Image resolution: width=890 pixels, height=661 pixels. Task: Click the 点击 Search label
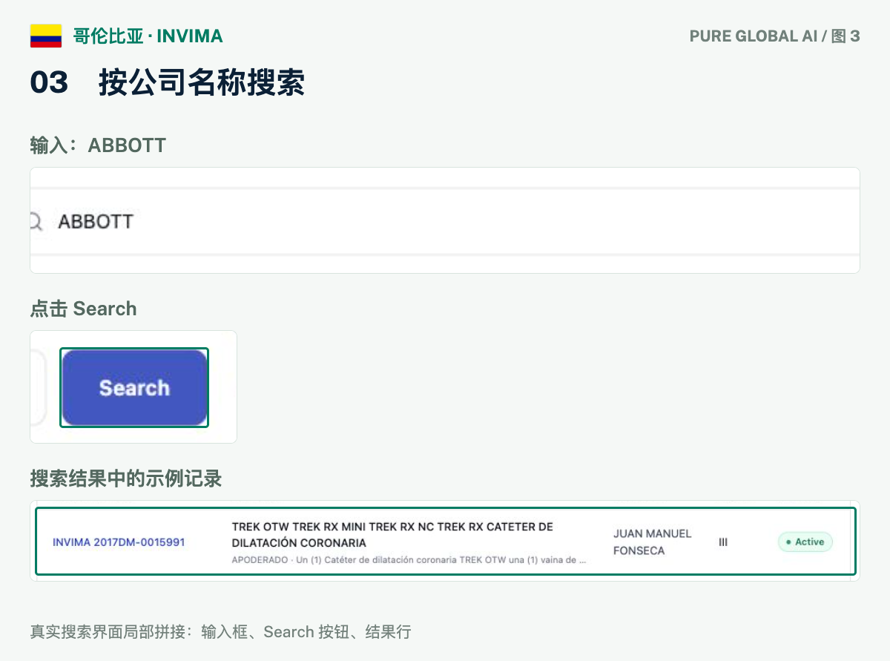83,309
